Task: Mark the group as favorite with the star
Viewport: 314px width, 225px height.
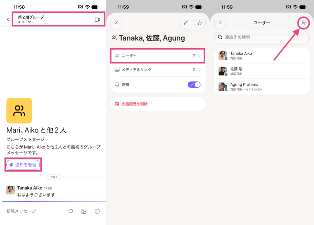Action: (200, 23)
